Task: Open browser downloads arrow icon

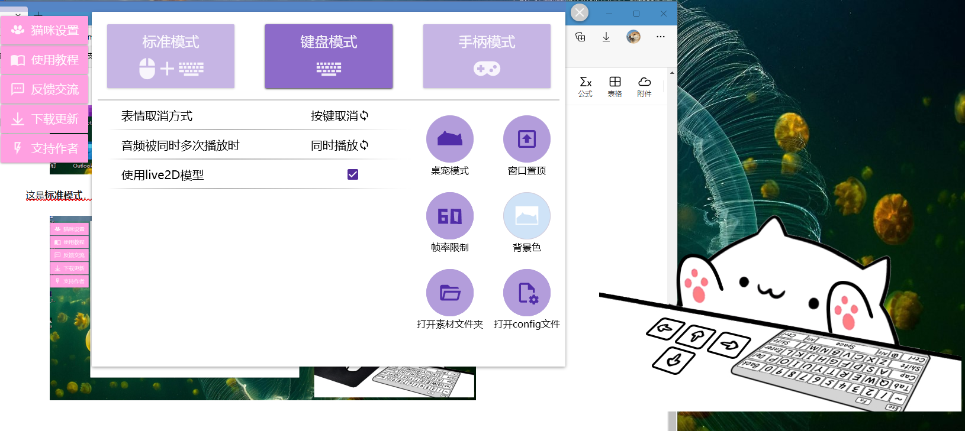Action: coord(606,37)
